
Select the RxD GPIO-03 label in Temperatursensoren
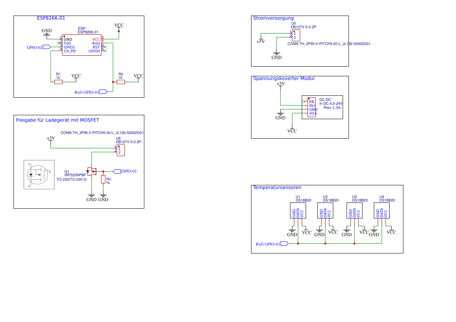coord(272,243)
